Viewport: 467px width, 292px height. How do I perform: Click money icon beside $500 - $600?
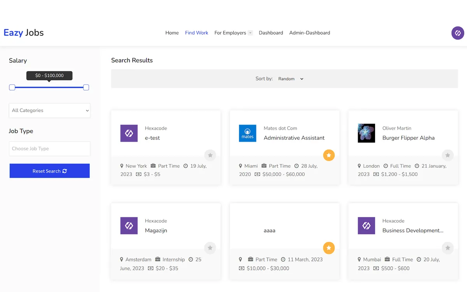(x=376, y=269)
